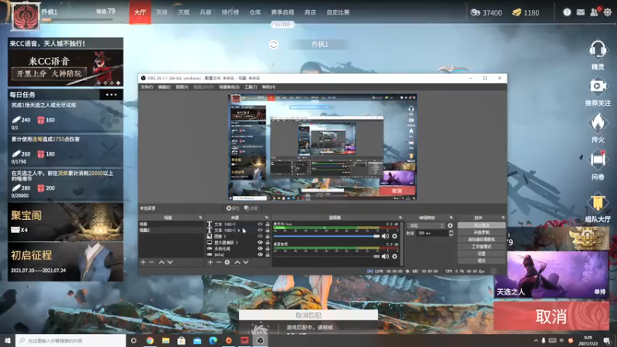The width and height of the screenshot is (617, 347).
Task: Undock the sources panel via header icon
Action: [x=267, y=217]
